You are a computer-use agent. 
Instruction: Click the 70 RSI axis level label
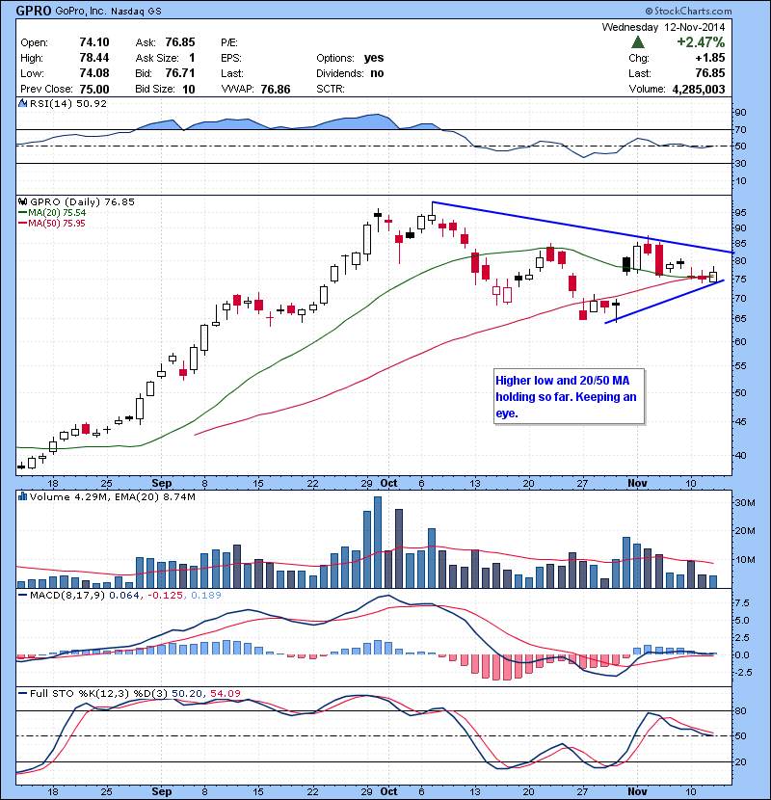[740, 129]
